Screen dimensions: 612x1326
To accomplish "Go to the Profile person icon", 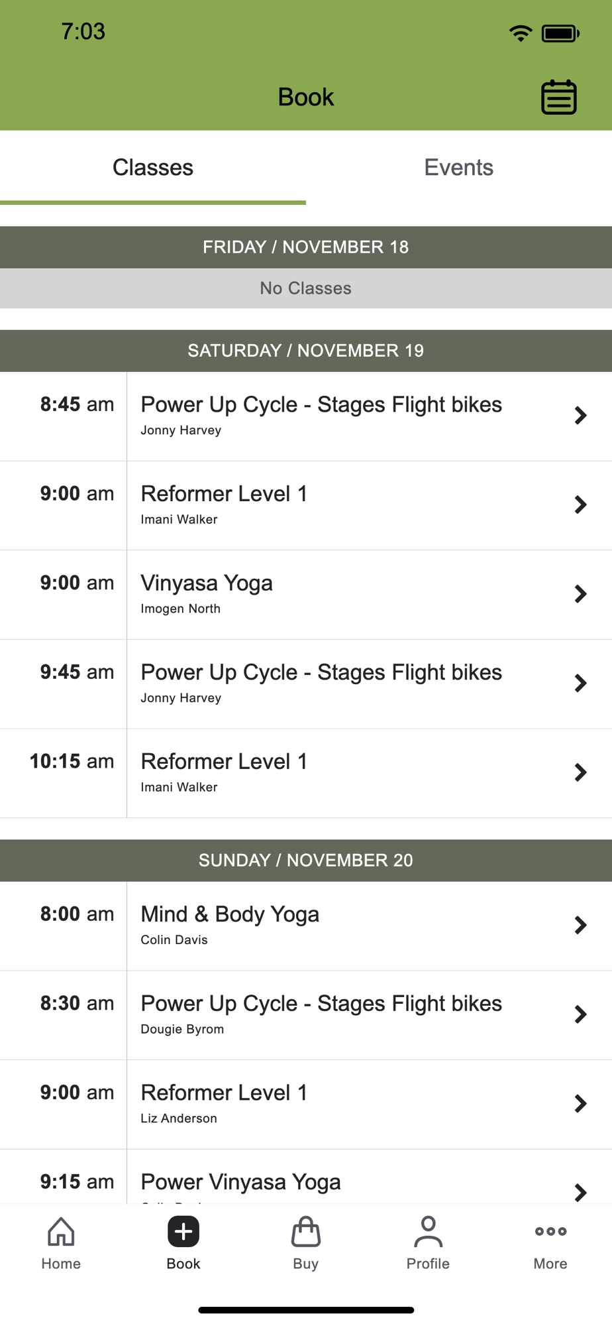I will 428,1232.
